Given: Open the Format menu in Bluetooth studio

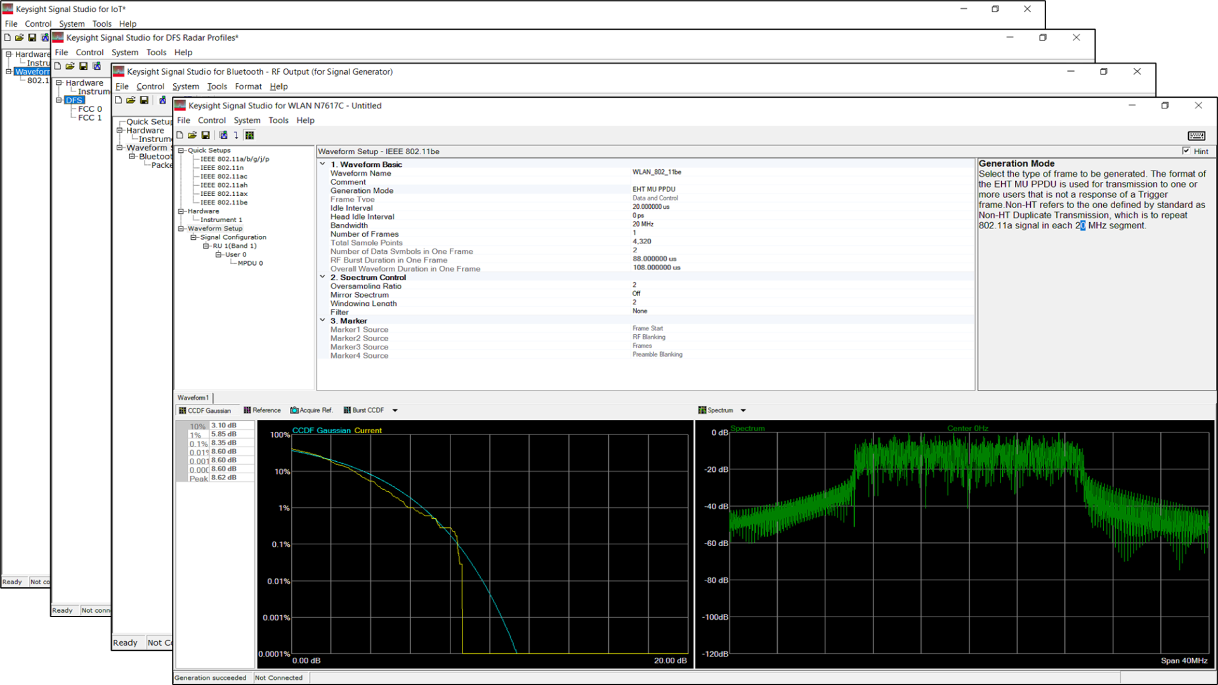Looking at the screenshot, I should [x=248, y=86].
